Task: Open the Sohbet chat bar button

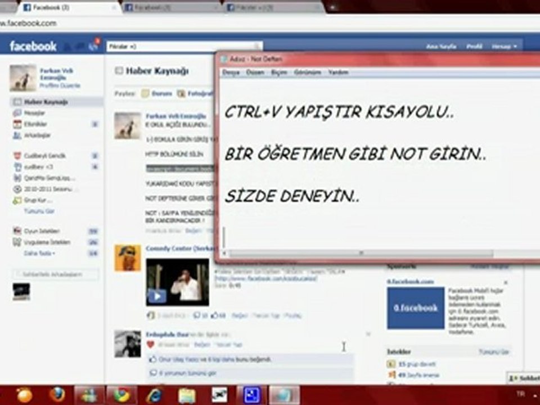Action: (524, 378)
